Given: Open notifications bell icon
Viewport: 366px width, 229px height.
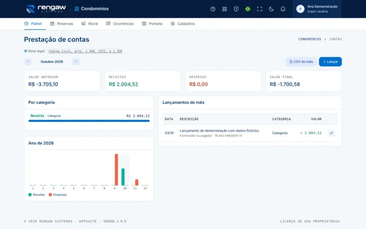Looking at the screenshot, I should click(x=283, y=9).
